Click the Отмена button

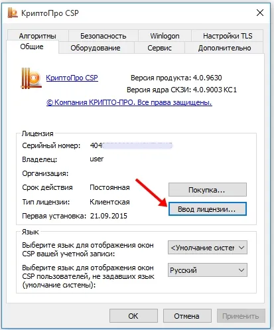pyautogui.click(x=187, y=316)
